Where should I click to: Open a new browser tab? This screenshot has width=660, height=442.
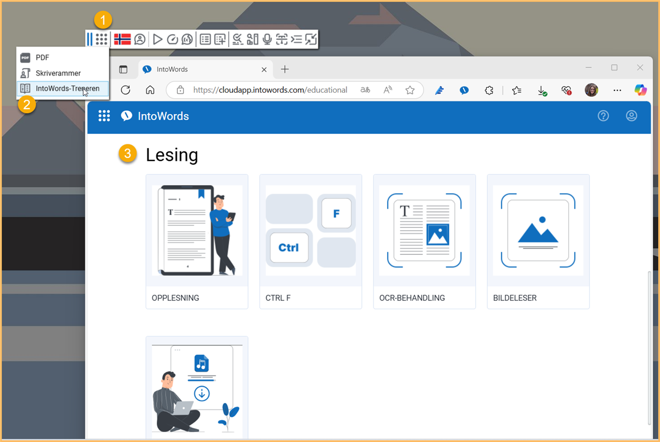284,69
